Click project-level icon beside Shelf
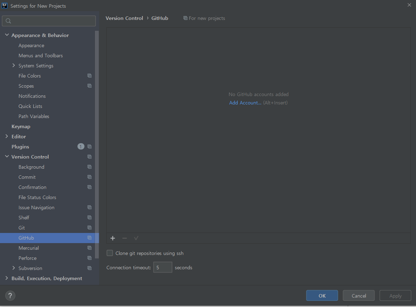Image resolution: width=416 pixels, height=307 pixels. [89, 218]
